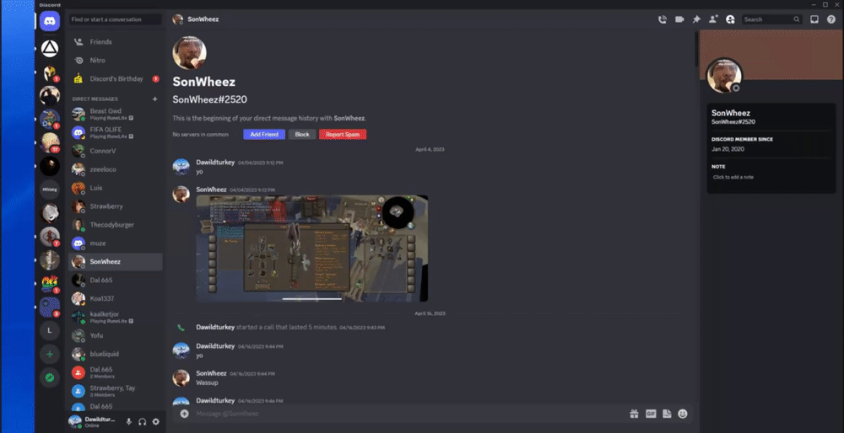Open User Settings gear icon

pos(155,422)
